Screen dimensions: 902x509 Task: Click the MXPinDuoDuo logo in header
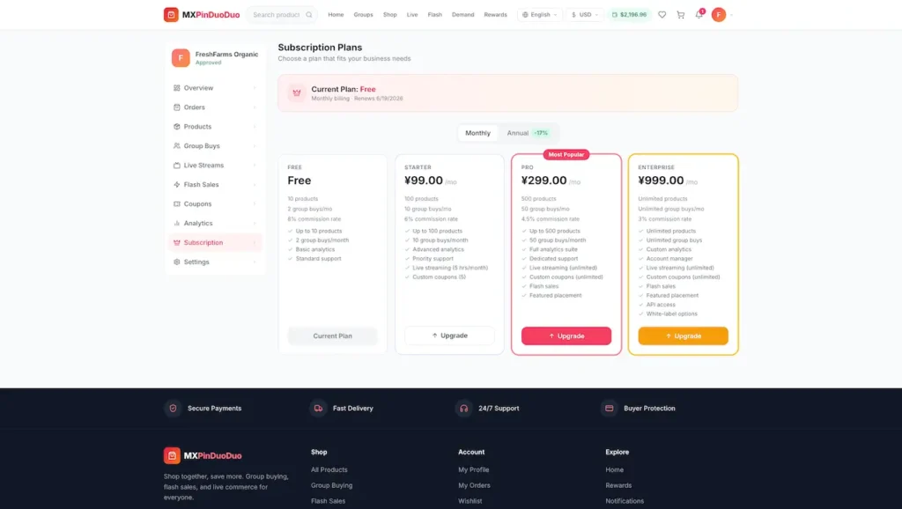(x=202, y=14)
